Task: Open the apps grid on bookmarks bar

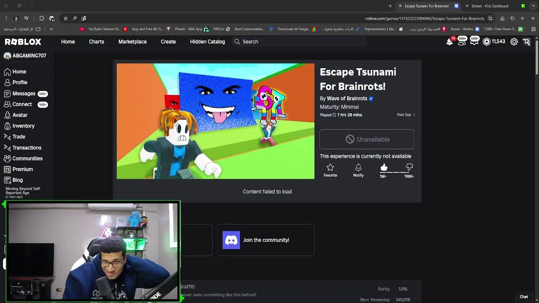Action: pos(533,29)
